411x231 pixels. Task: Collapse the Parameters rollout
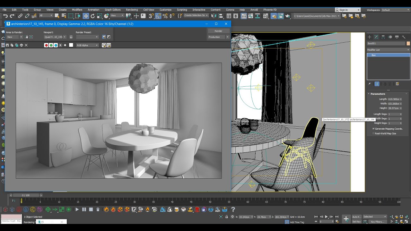click(378, 94)
